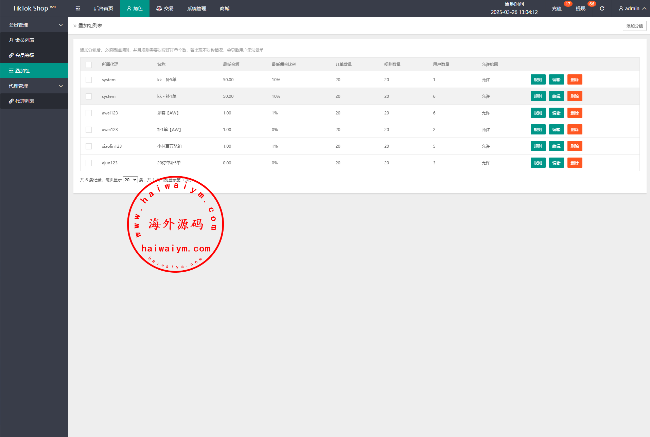
Task: Click 规则 button for kk - 补5单 row
Action: 538,80
